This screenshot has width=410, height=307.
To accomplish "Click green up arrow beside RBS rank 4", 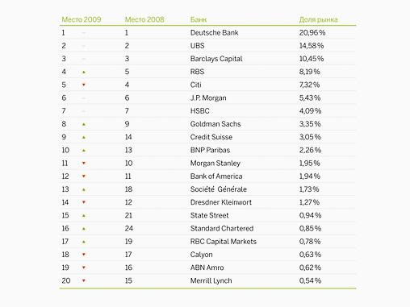I will point(84,72).
